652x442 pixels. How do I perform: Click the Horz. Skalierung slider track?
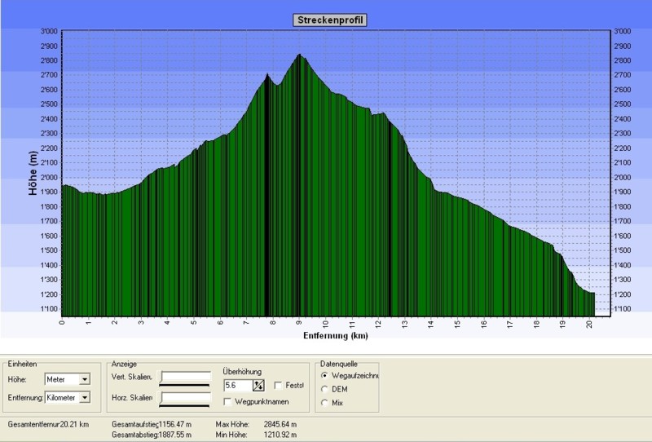(186, 398)
